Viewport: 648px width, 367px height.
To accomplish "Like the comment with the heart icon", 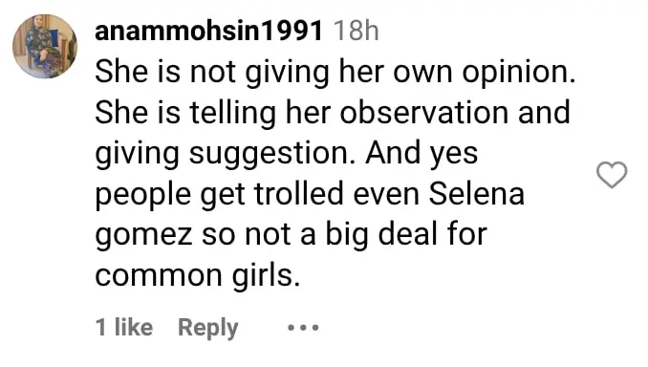I will coord(612,174).
